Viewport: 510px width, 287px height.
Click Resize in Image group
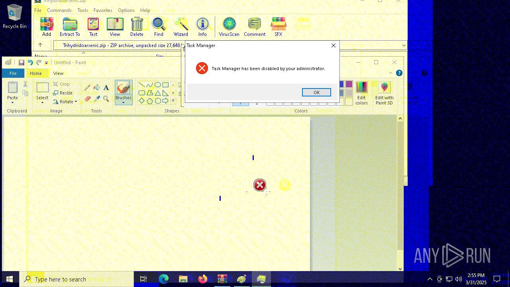(63, 93)
